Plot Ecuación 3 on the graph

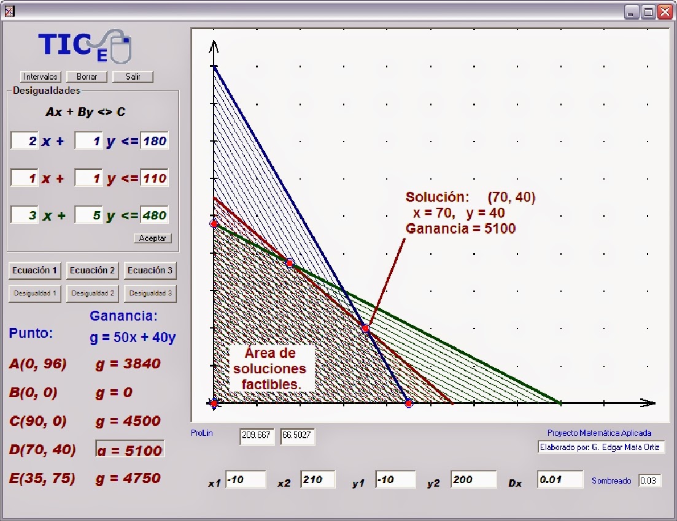[x=150, y=270]
